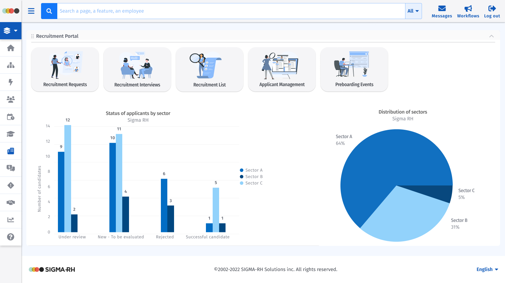Click the 'Sector B 31%' pie label
The width and height of the screenshot is (505, 283).
click(x=459, y=224)
